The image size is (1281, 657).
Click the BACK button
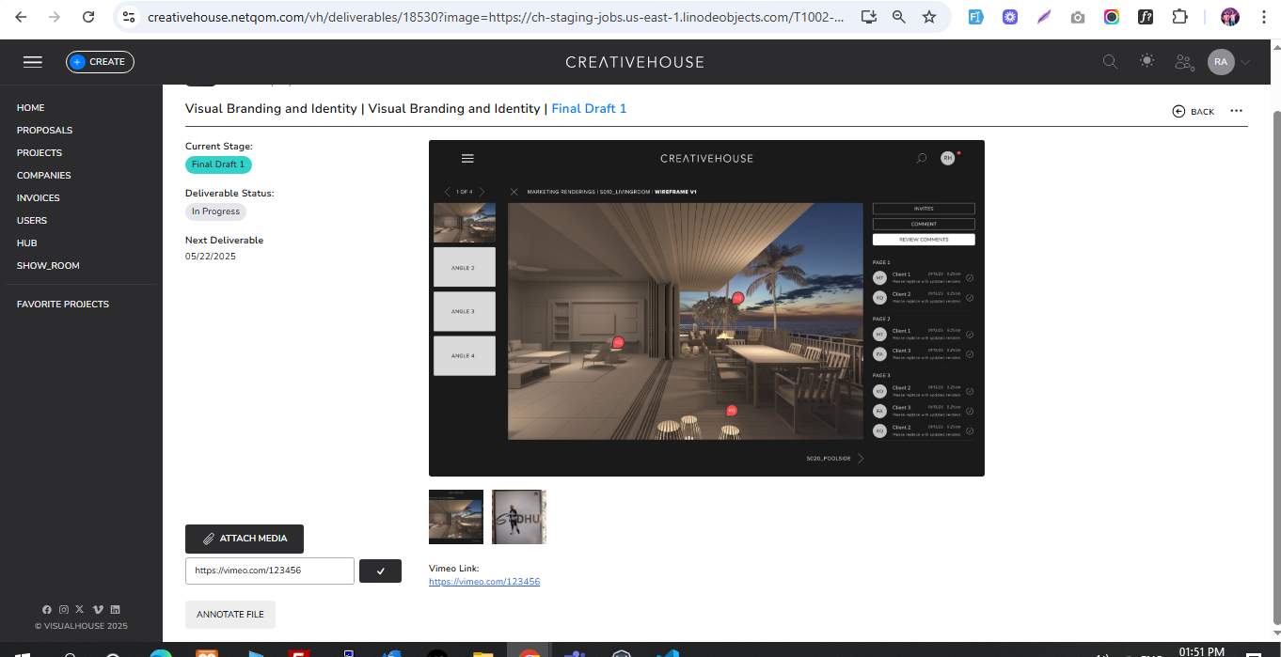coord(1194,112)
